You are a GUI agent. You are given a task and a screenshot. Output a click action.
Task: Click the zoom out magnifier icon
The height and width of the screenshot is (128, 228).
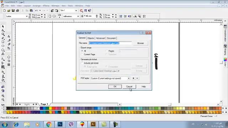(3, 100)
